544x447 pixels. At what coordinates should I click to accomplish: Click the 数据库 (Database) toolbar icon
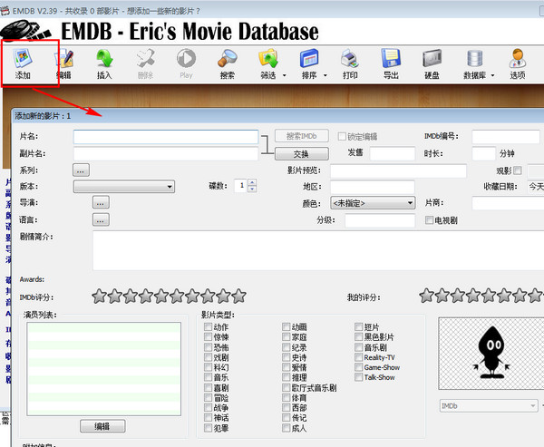point(475,63)
